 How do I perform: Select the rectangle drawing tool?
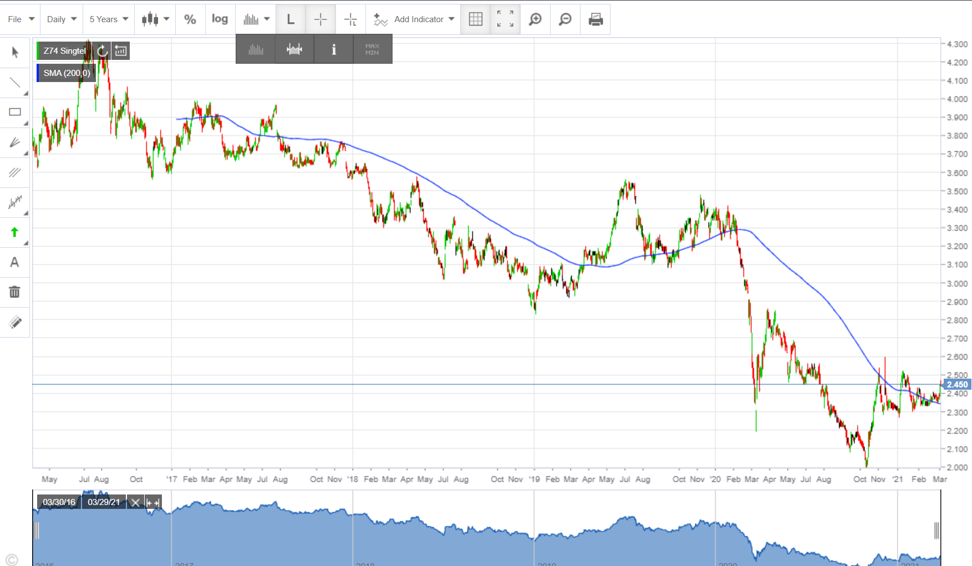[15, 113]
